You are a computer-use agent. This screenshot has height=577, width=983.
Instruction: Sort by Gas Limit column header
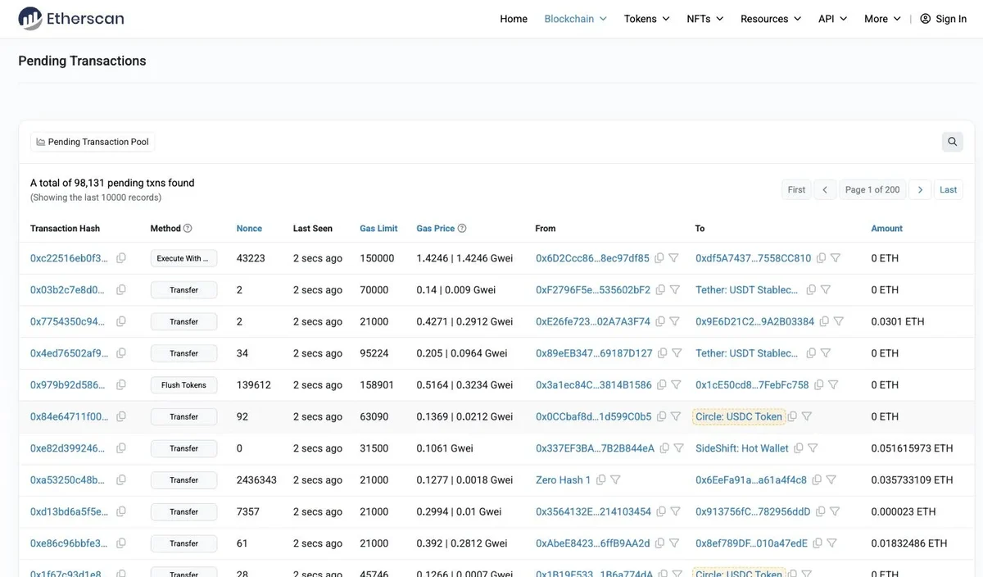pos(378,229)
